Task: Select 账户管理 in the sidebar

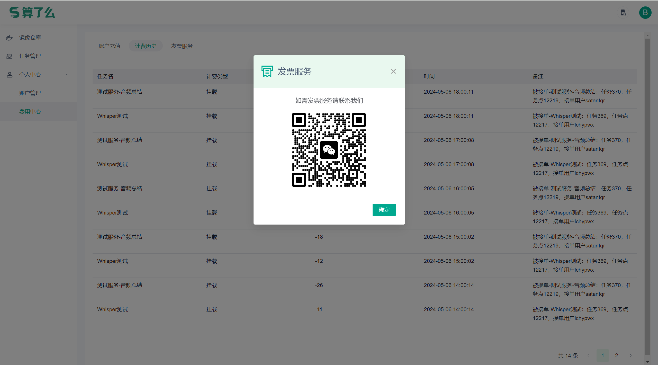Action: tap(30, 93)
